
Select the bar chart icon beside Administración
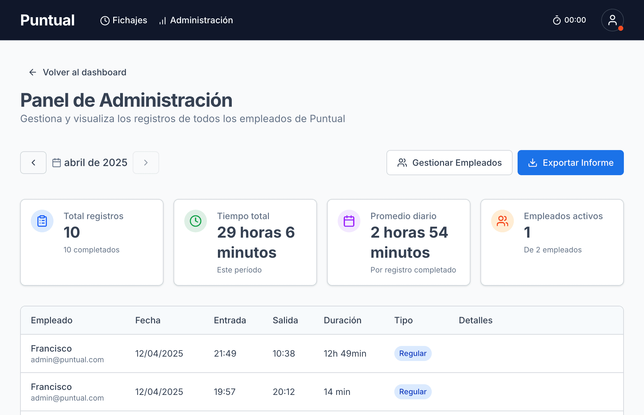tap(162, 21)
